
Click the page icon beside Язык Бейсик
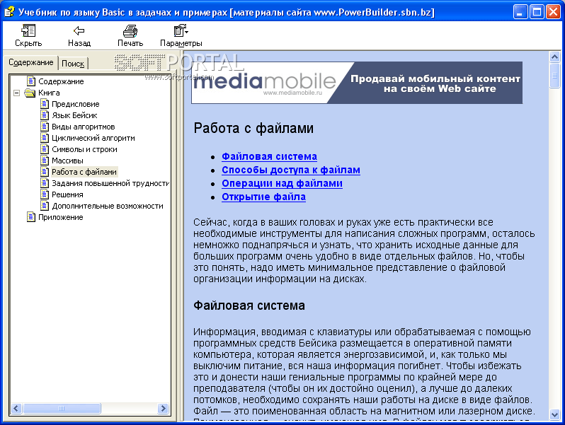tap(45, 115)
